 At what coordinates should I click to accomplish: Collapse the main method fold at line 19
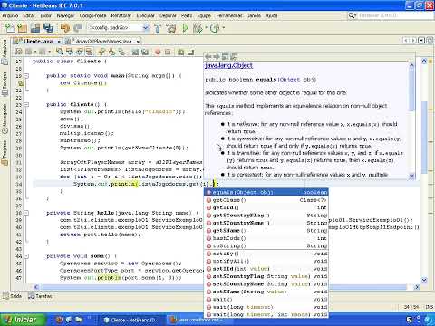[26, 76]
